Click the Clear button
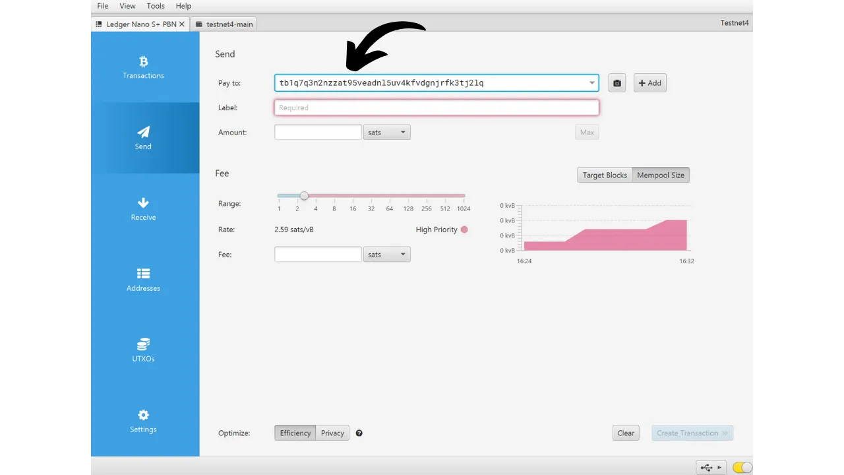The image size is (844, 475). coord(626,433)
